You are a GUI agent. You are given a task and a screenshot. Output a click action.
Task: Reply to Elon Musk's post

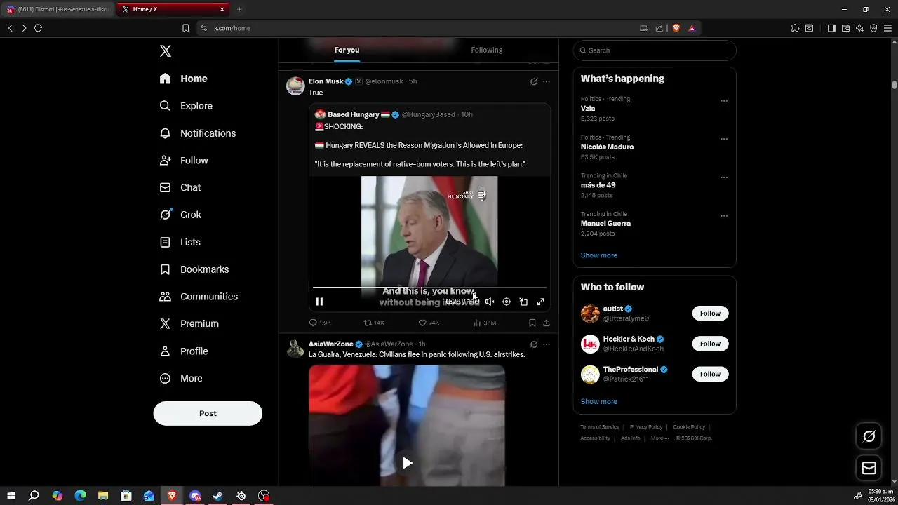click(320, 323)
